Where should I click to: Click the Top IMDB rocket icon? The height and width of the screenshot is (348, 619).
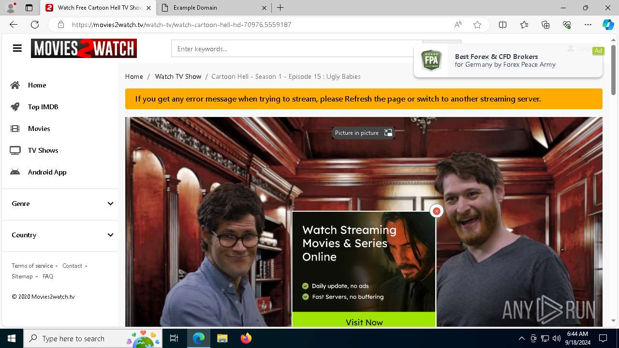tap(15, 107)
